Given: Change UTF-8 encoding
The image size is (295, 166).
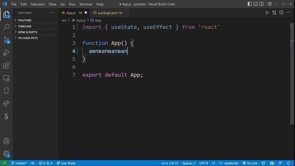Looking at the screenshot, I should (x=204, y=163).
